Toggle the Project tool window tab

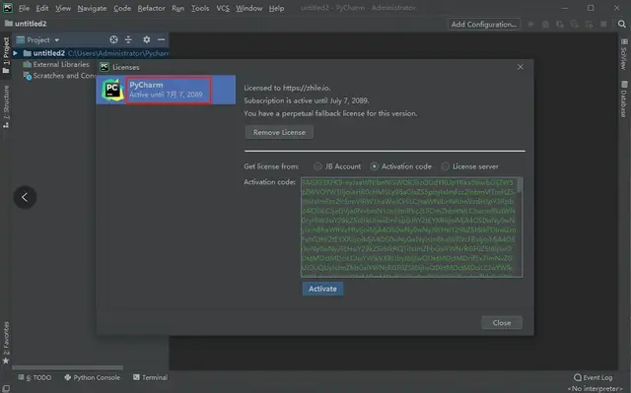[6, 54]
